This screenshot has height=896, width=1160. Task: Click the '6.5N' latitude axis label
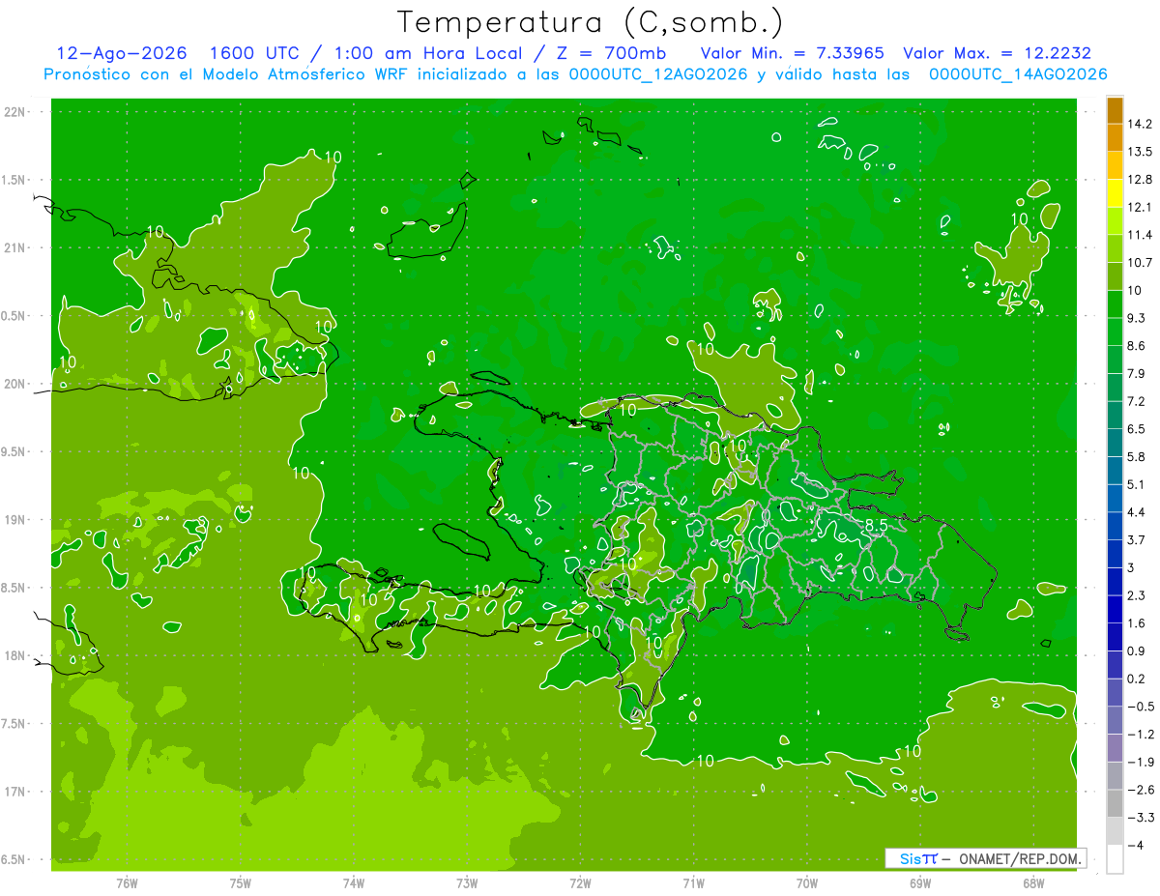13,860
